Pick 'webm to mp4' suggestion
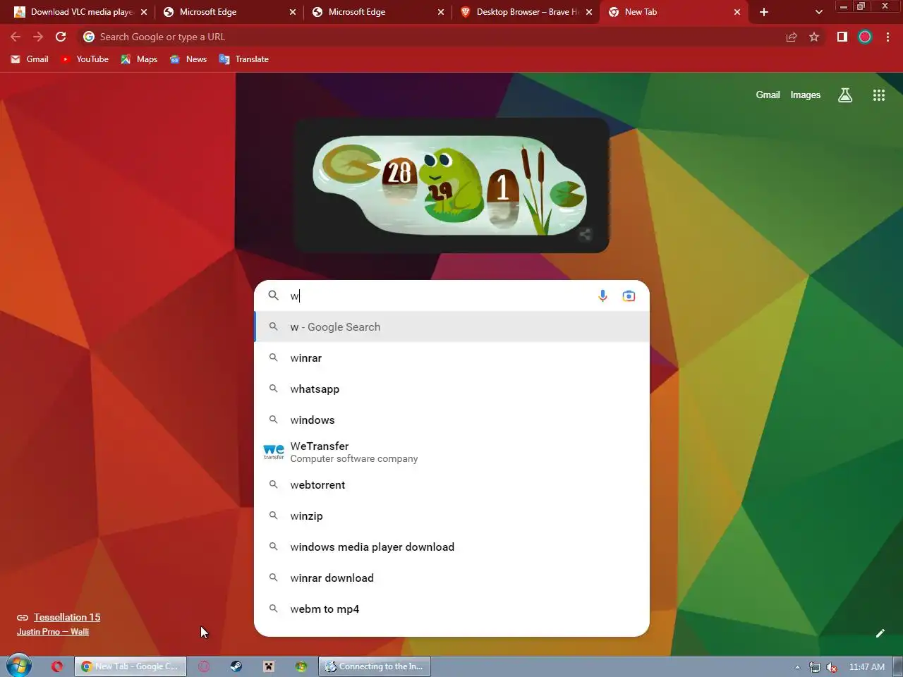Viewport: 903px width, 677px height. click(x=451, y=609)
